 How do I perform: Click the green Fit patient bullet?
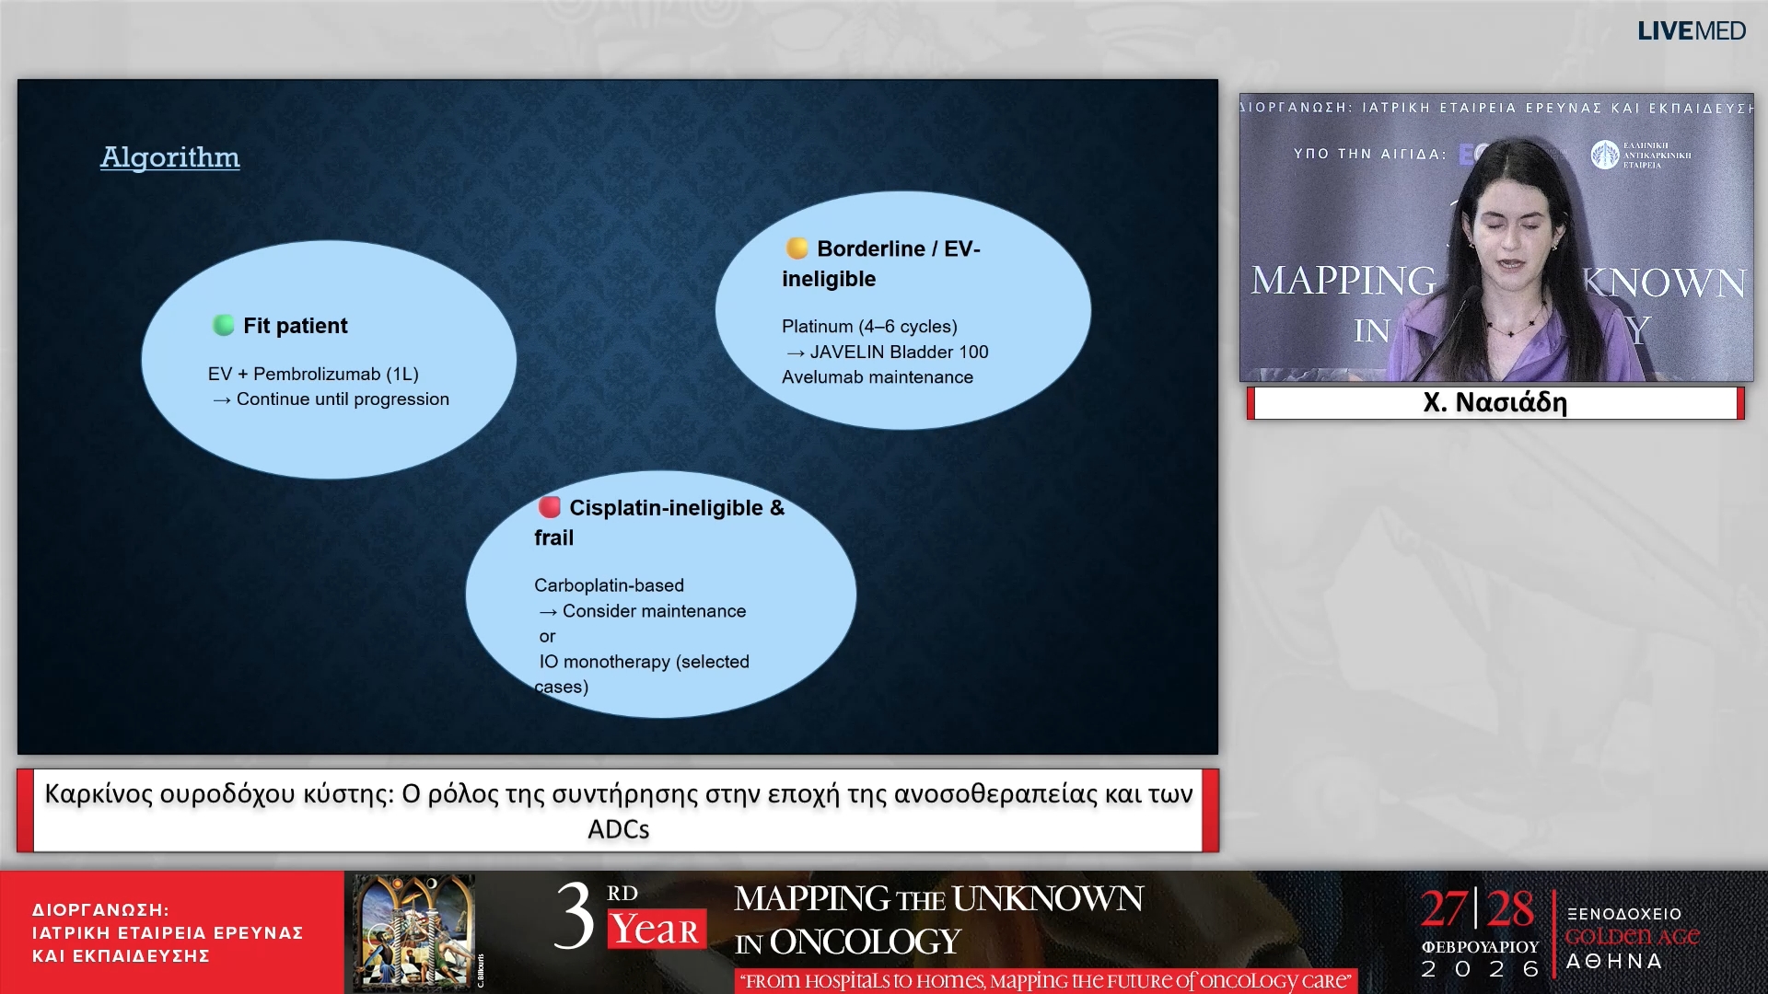[x=224, y=325]
